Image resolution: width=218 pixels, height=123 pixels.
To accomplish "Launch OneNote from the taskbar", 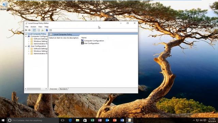I will coord(100,120).
